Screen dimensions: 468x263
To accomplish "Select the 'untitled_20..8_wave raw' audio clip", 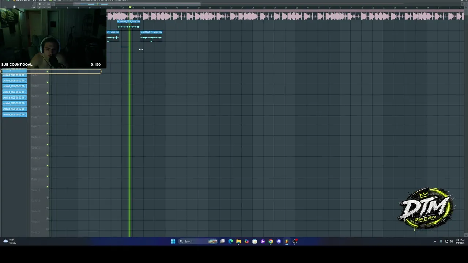I will point(128,24).
